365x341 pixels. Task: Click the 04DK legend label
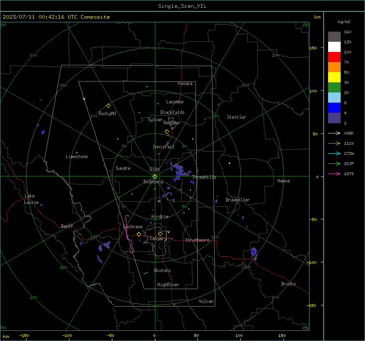coord(349,133)
